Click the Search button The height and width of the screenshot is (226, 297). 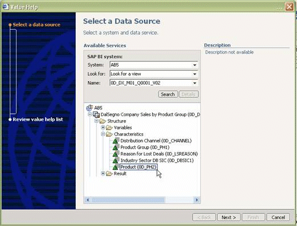[x=168, y=94]
